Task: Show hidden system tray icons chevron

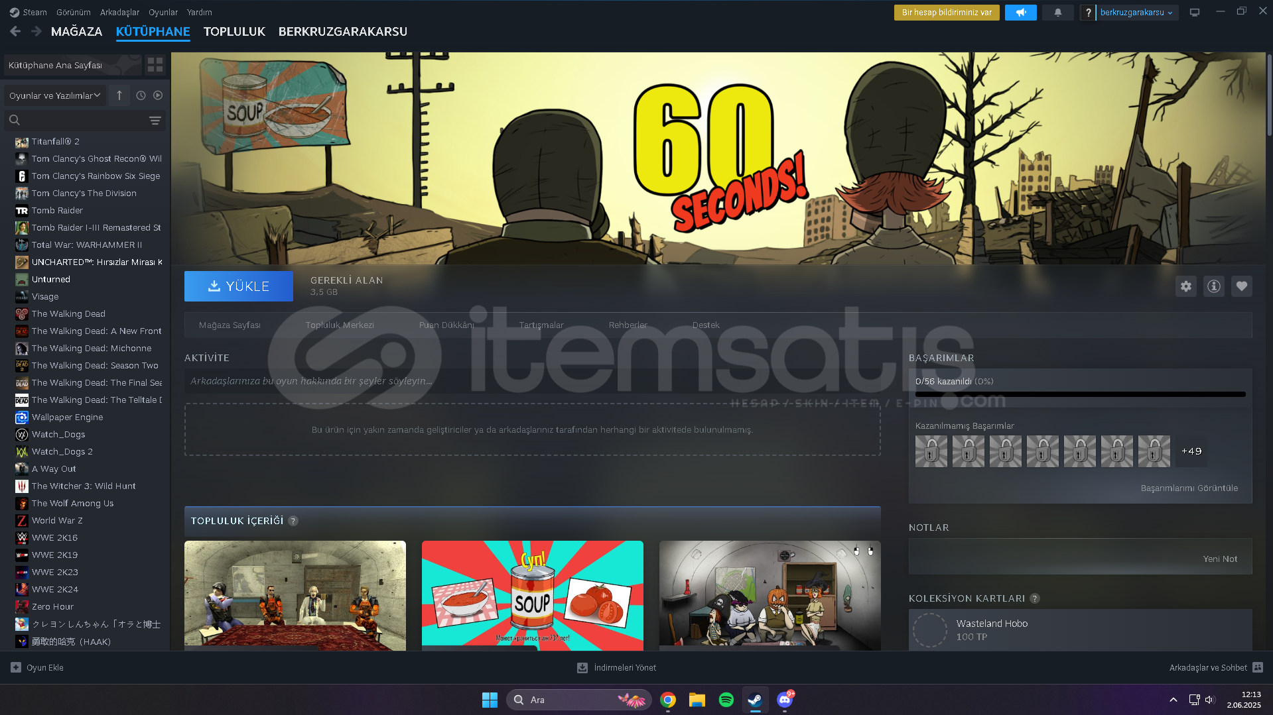Action: 1173,700
